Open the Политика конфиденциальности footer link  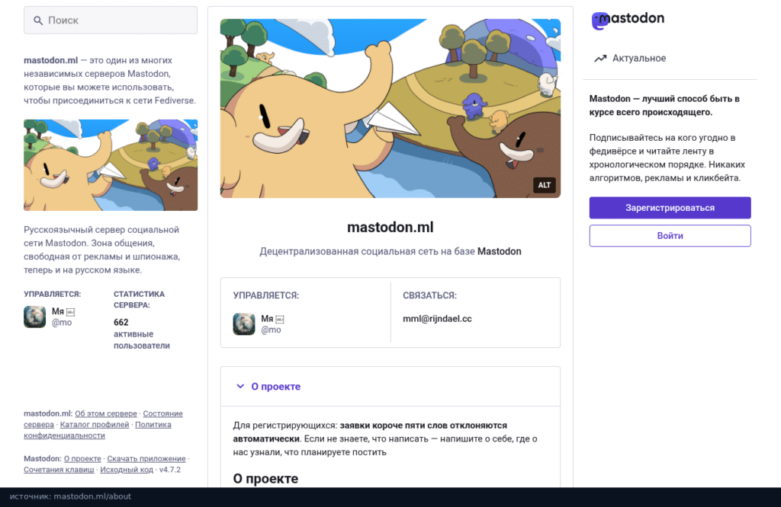click(x=98, y=430)
